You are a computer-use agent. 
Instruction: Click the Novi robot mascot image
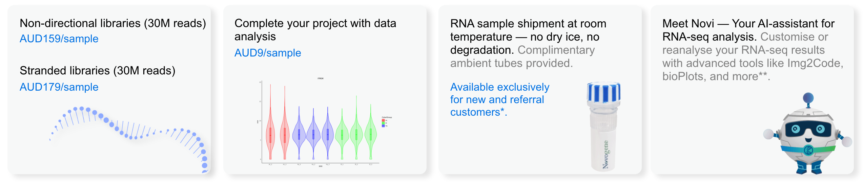(x=808, y=134)
